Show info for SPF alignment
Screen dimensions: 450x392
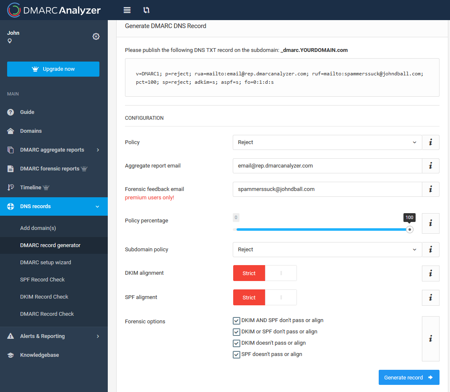click(430, 298)
